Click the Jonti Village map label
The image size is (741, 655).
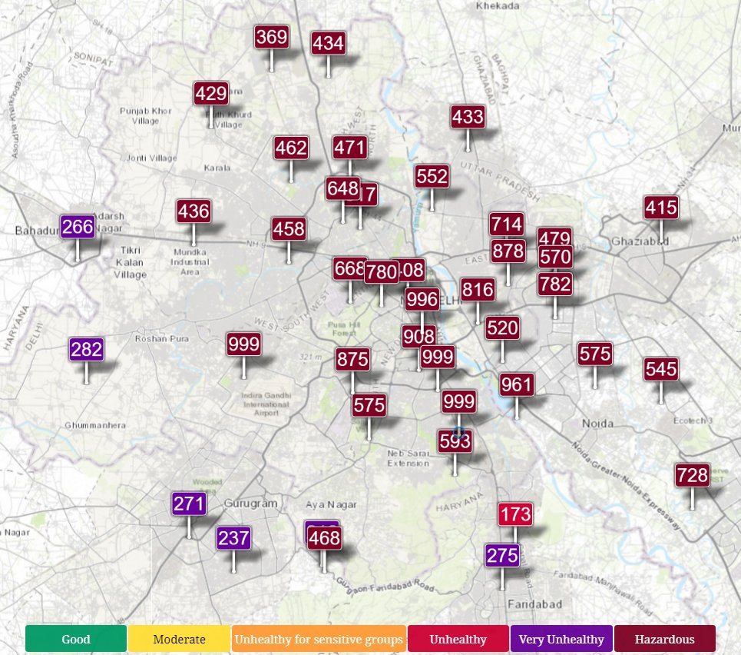coord(151,158)
